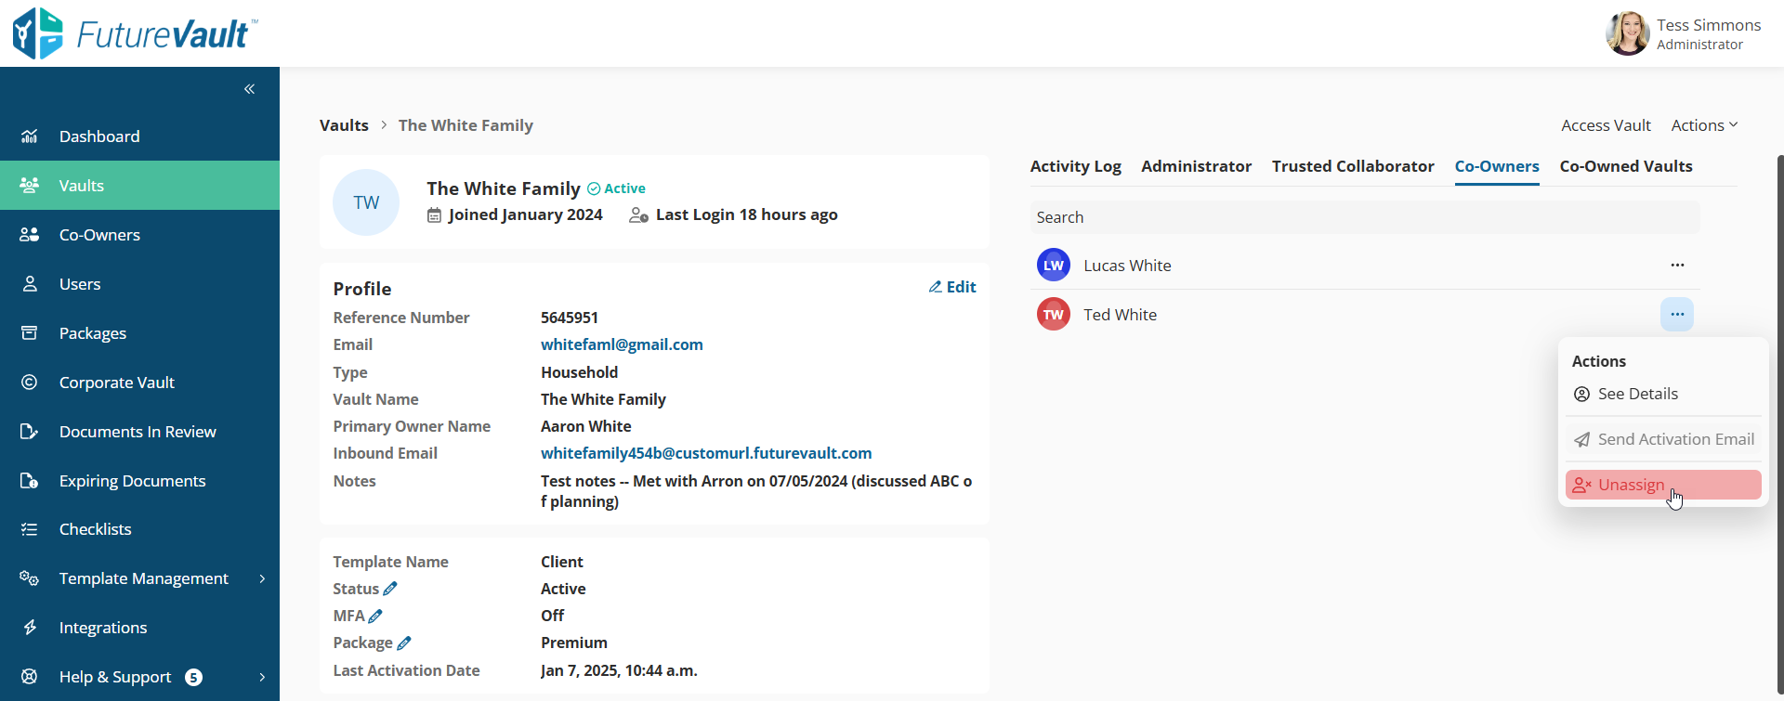Click the Users person icon
Image resolution: width=1784 pixels, height=701 pixels.
30,284
